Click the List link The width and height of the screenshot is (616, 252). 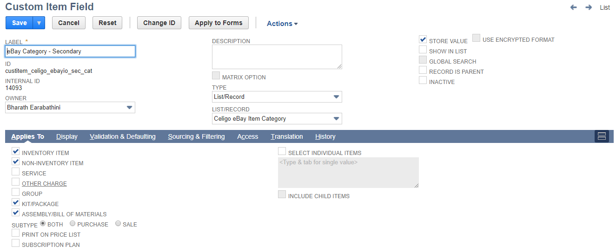click(605, 7)
